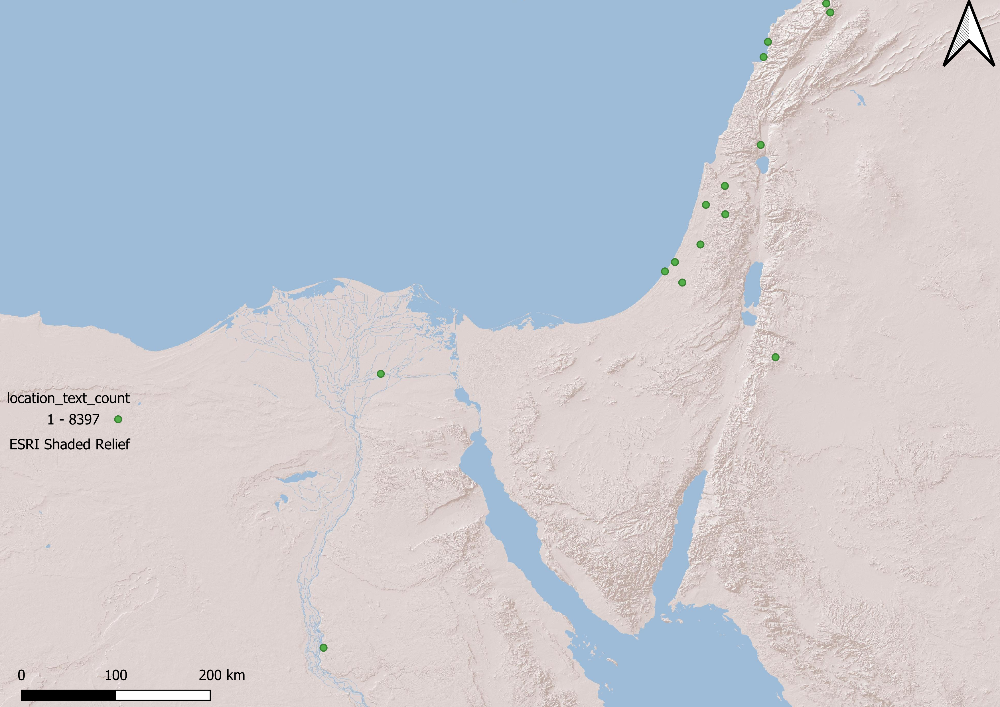Click the white segment of the scale bar
Viewport: 1000px width, 707px height.
tap(163, 695)
